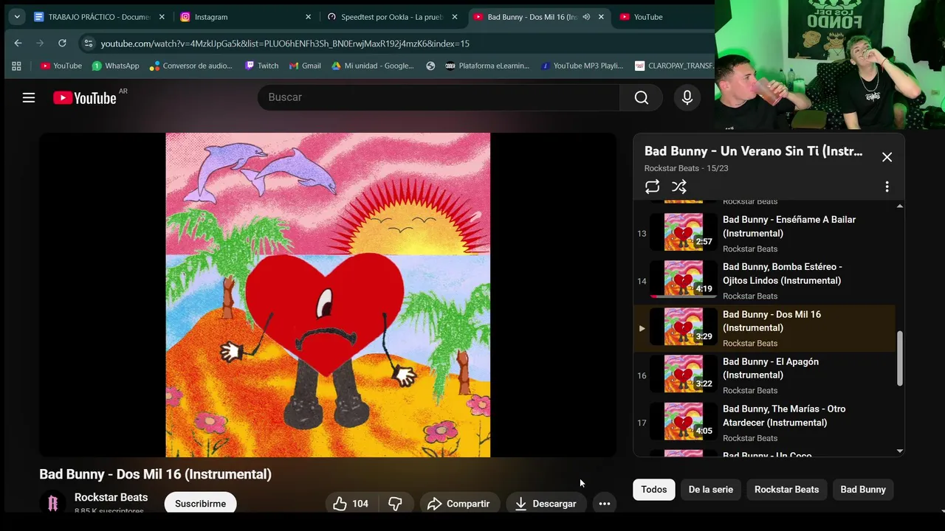945x531 pixels.
Task: Start voice search with microphone icon
Action: pyautogui.click(x=687, y=97)
